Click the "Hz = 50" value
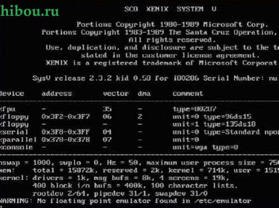This screenshot has width=279, height=208. pyautogui.click(x=122, y=162)
